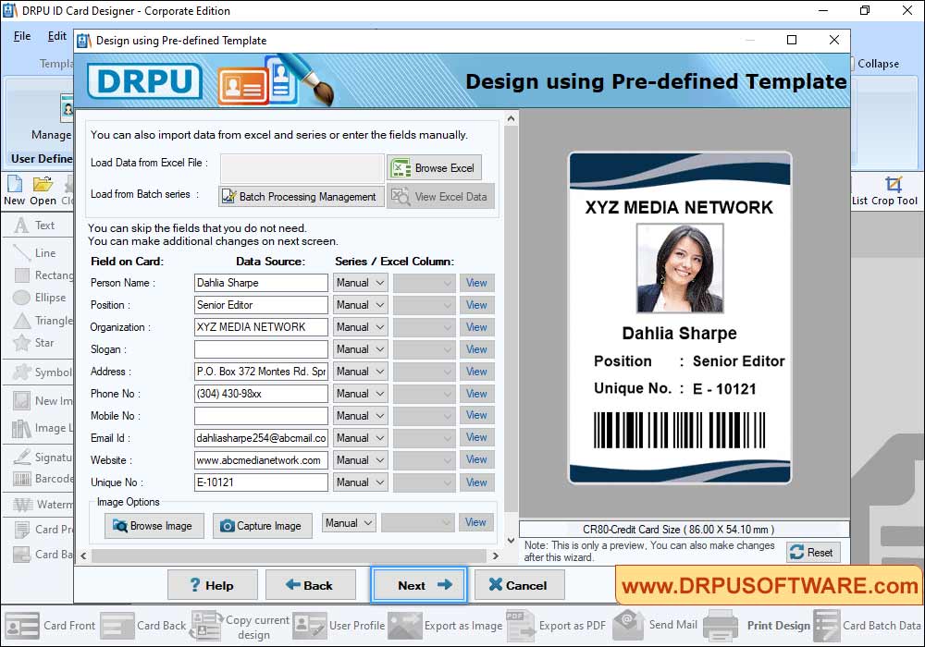Select the Signature tool
The width and height of the screenshot is (925, 647).
pyautogui.click(x=42, y=457)
